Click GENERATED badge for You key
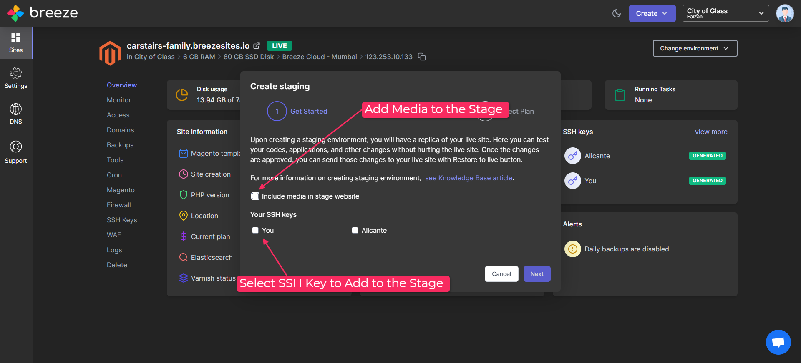Screen dimensions: 801x363 tap(708, 181)
